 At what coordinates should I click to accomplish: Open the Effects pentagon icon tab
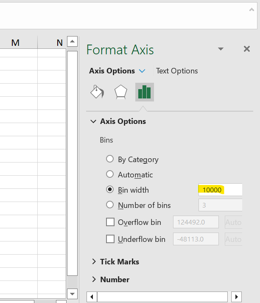coord(121,92)
